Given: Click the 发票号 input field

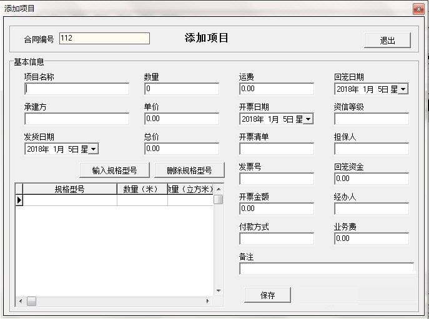Looking at the screenshot, I should [x=277, y=179].
